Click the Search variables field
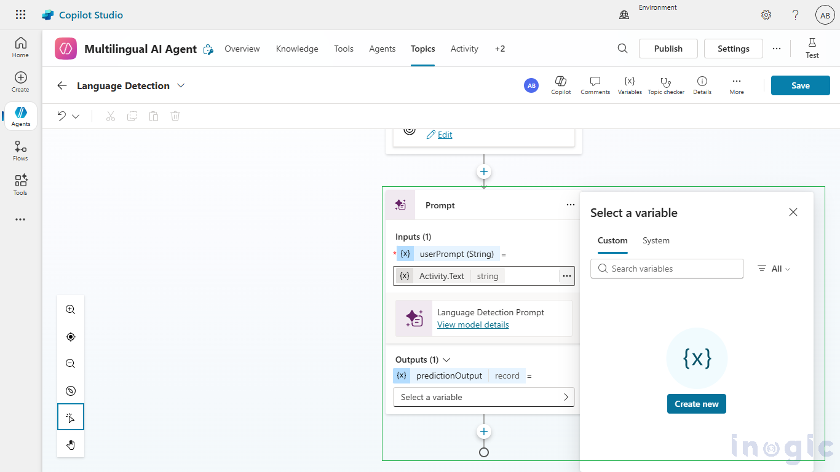 (x=667, y=269)
